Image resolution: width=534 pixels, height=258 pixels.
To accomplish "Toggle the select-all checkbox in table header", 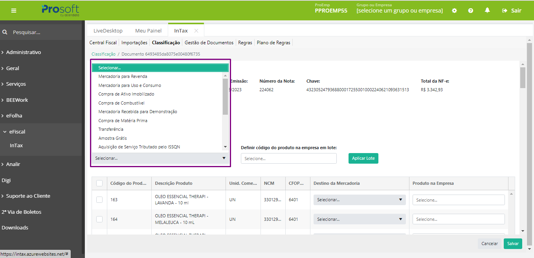I will [x=99, y=183].
